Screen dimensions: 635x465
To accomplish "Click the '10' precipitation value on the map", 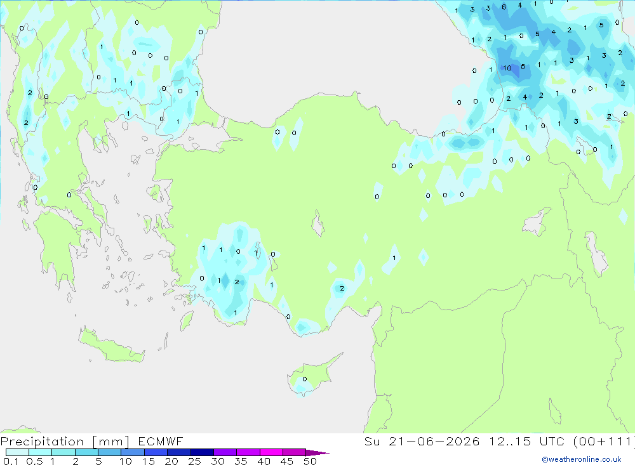I will click(507, 68).
